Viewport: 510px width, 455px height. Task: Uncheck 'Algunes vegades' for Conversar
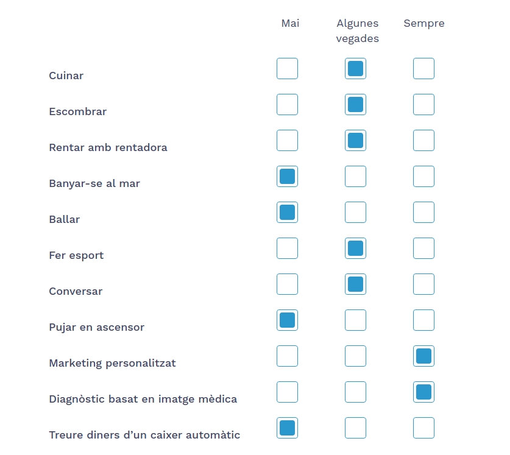point(355,284)
